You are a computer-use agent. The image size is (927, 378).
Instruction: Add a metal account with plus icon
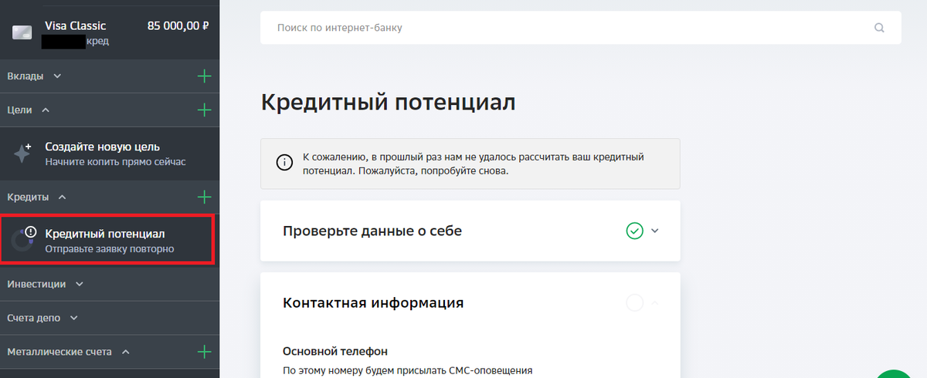pos(204,352)
